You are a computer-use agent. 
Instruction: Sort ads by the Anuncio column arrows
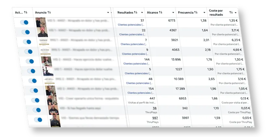[x=49, y=12]
